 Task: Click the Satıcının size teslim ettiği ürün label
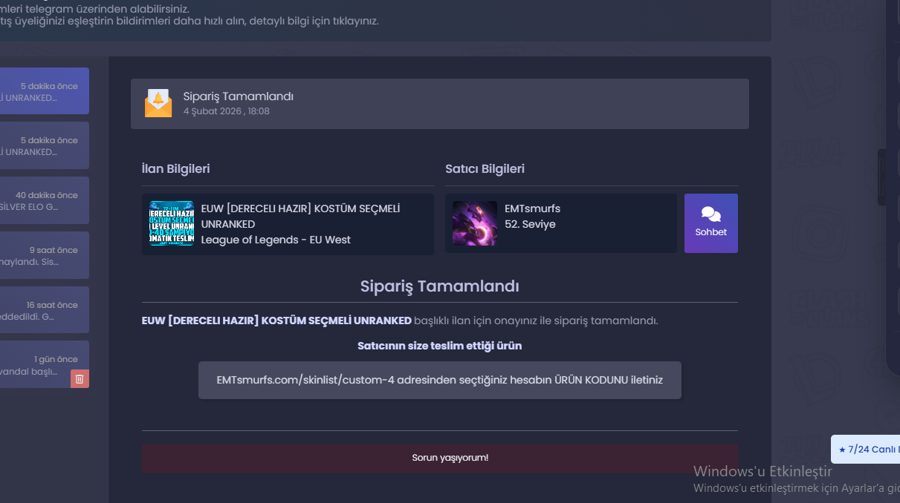(440, 346)
